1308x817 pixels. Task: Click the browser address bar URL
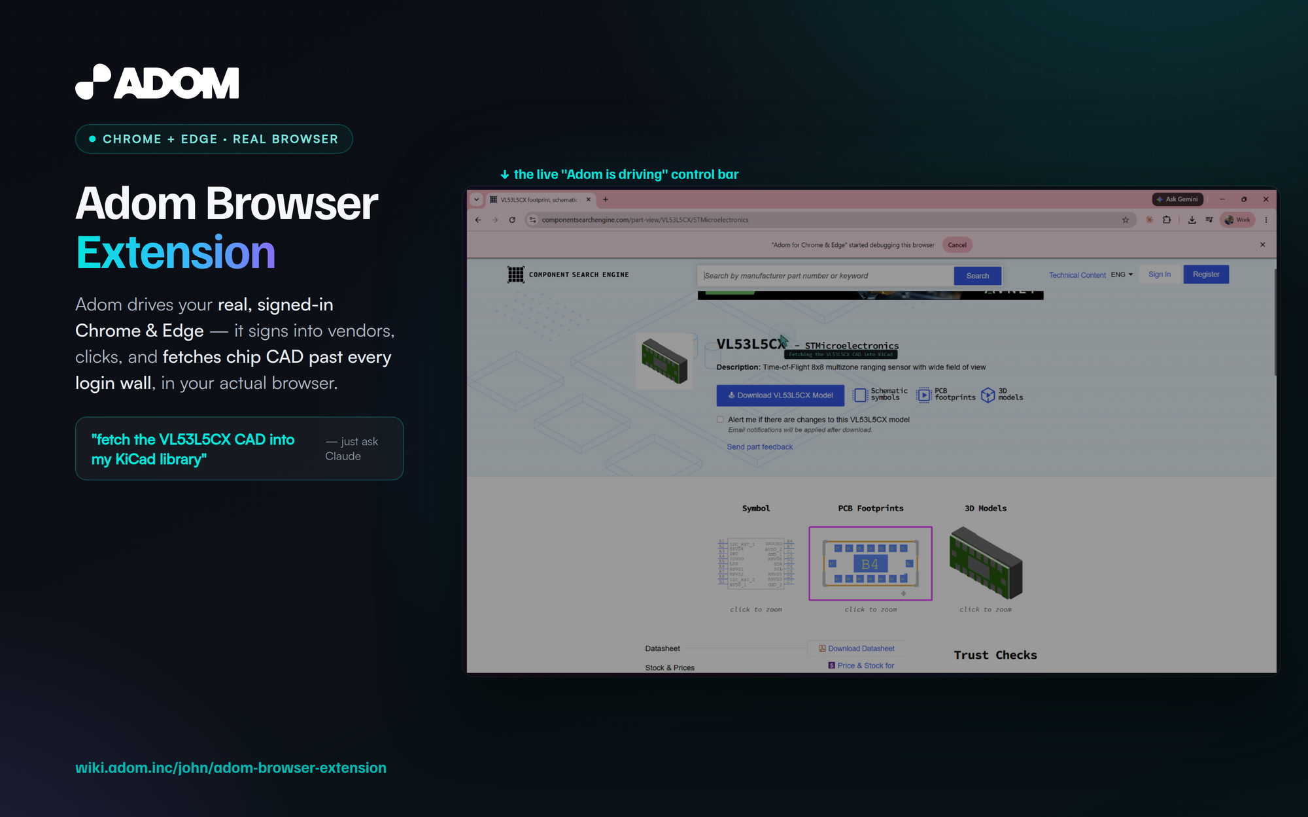tap(645, 220)
